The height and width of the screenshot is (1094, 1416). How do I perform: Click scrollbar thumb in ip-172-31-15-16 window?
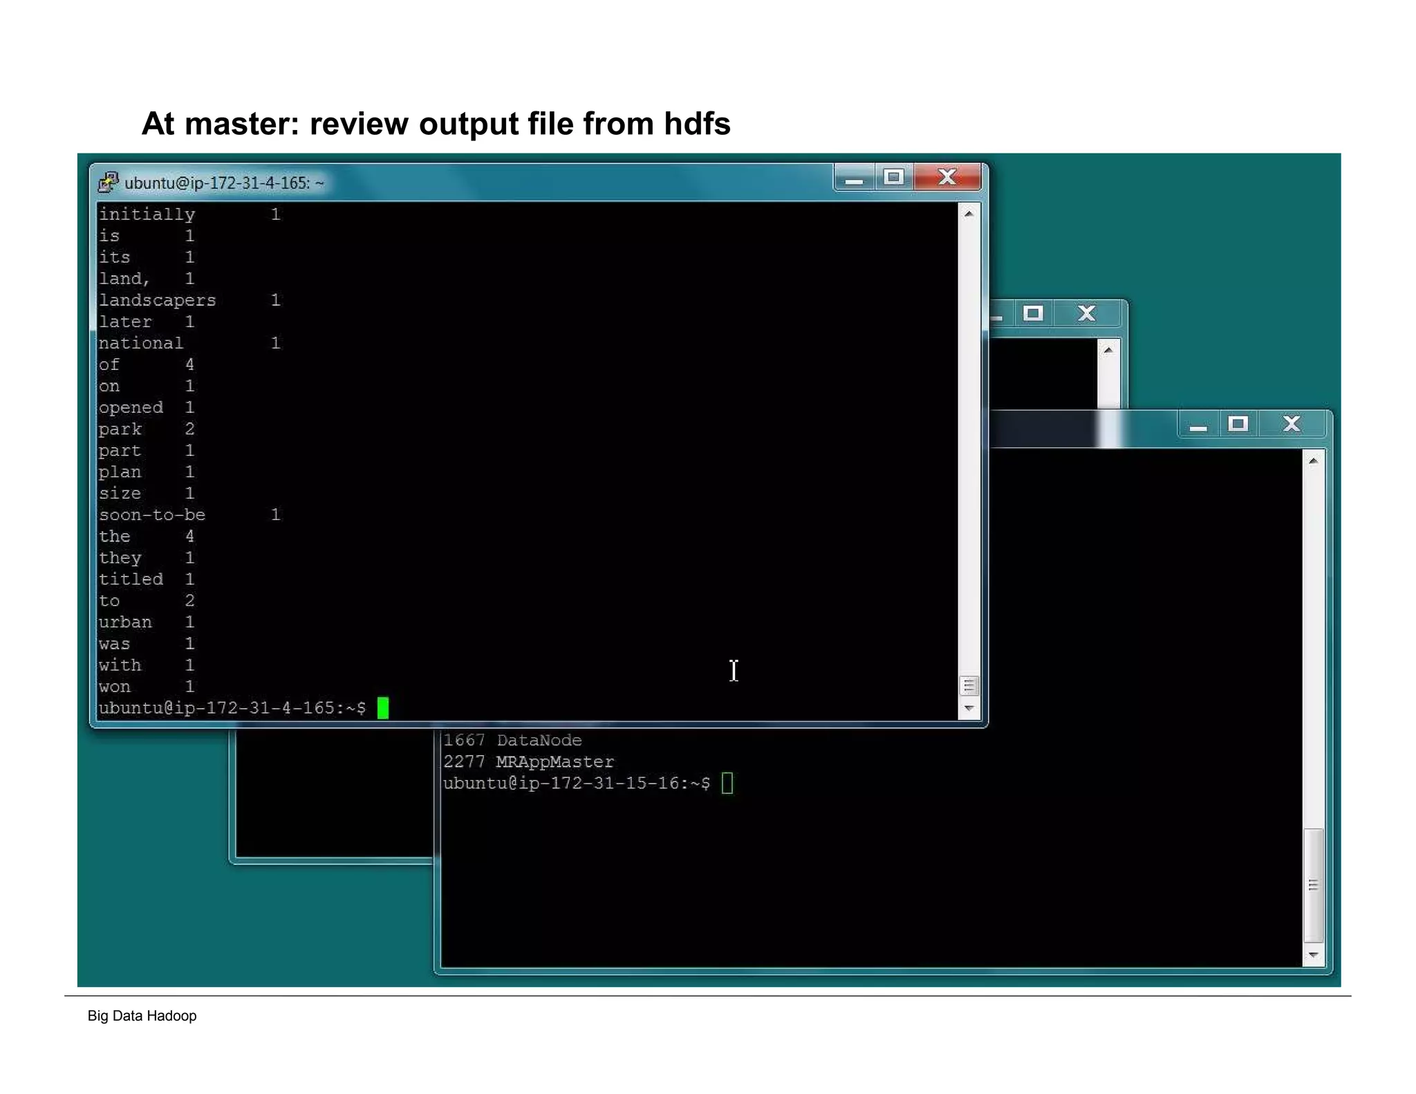click(1313, 885)
